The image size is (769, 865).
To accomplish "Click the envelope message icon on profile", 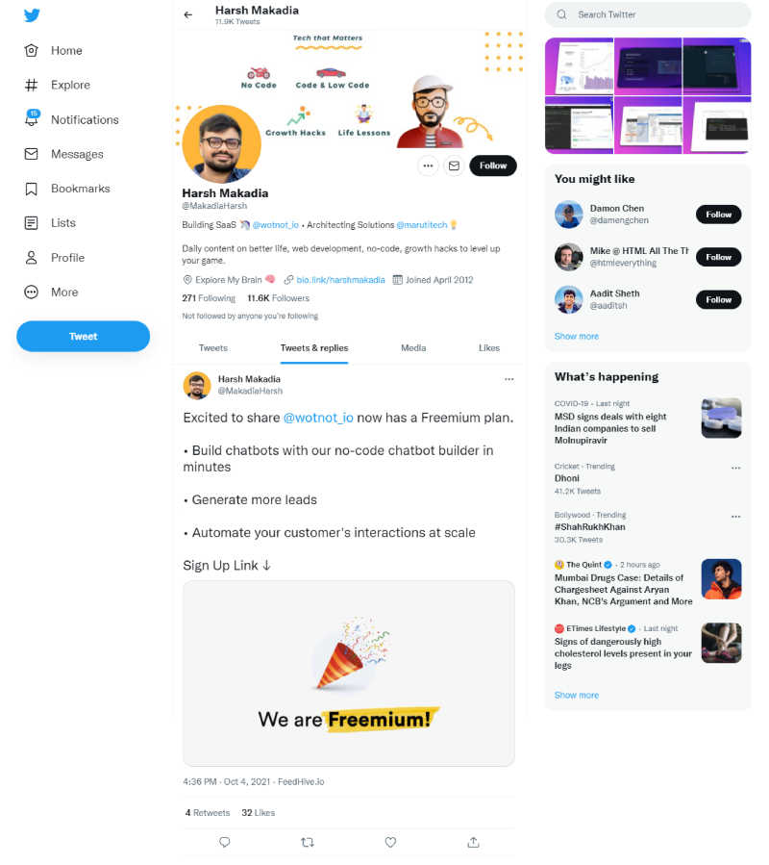I will point(454,165).
